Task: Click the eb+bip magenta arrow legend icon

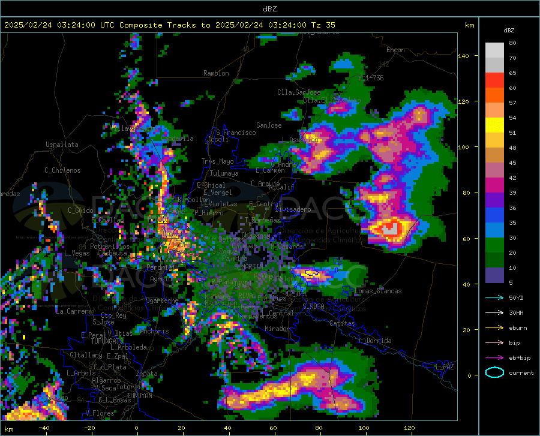Action: [494, 357]
